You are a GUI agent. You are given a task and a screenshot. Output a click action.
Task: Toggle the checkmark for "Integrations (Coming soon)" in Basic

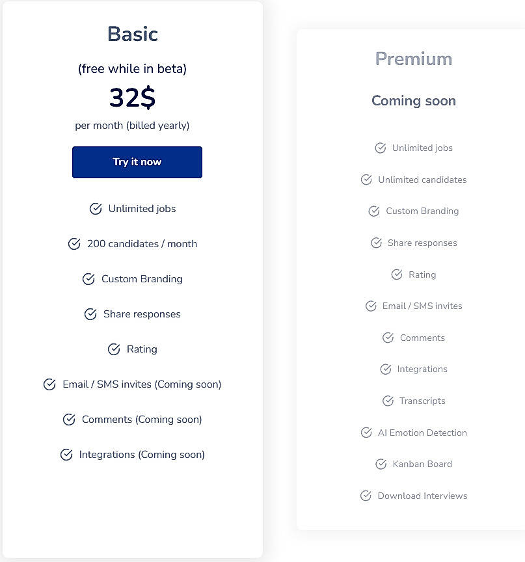(x=66, y=455)
